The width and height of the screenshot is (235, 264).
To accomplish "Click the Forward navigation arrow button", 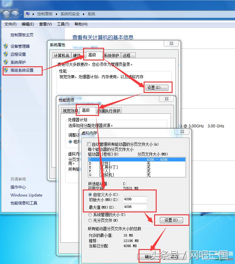I will pos(15,14).
